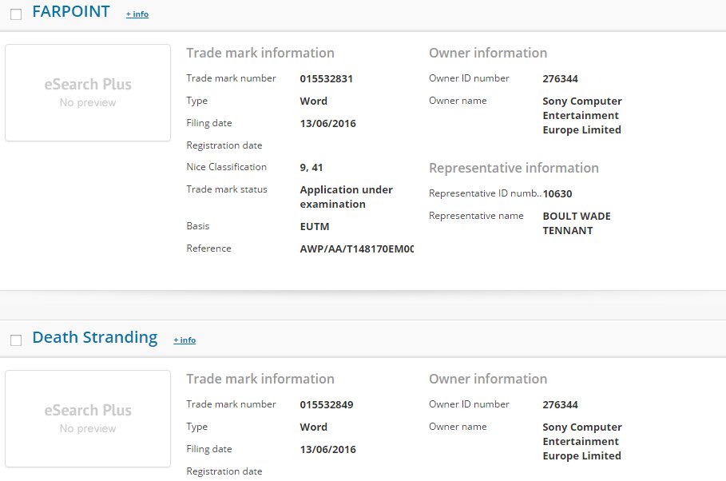Screen dimensions: 726x481
Task: Select Death Stranding Owner information heading
Action: click(488, 379)
